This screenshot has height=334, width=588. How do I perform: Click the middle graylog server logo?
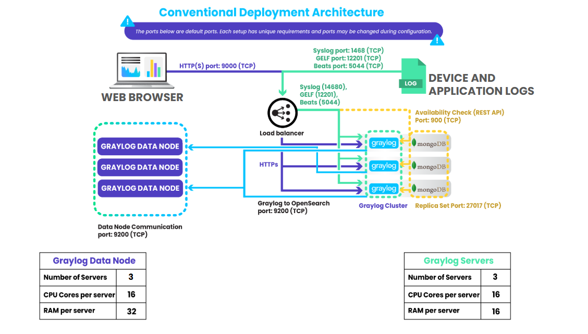point(384,166)
